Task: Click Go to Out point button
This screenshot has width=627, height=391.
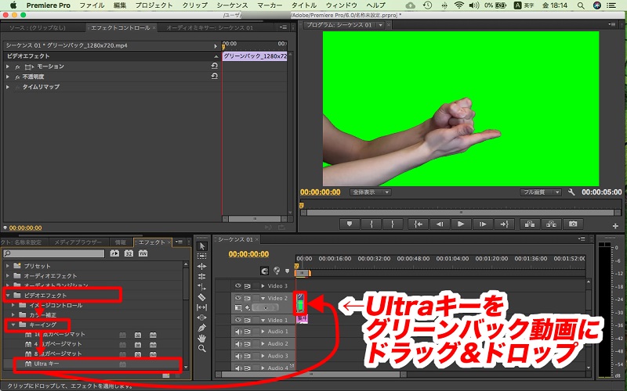Action: coord(504,224)
